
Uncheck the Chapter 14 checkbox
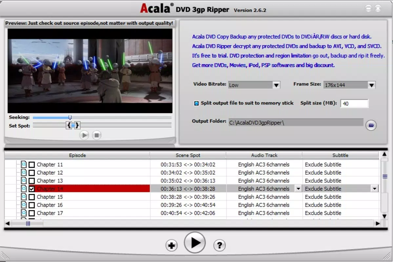click(31, 189)
